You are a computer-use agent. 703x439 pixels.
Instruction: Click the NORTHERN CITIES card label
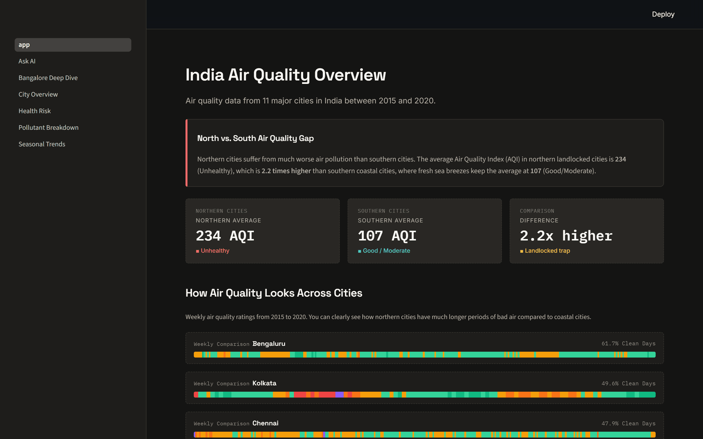(x=222, y=211)
